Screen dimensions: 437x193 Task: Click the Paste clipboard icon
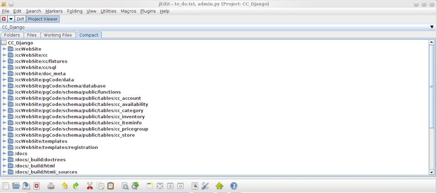click(111, 186)
